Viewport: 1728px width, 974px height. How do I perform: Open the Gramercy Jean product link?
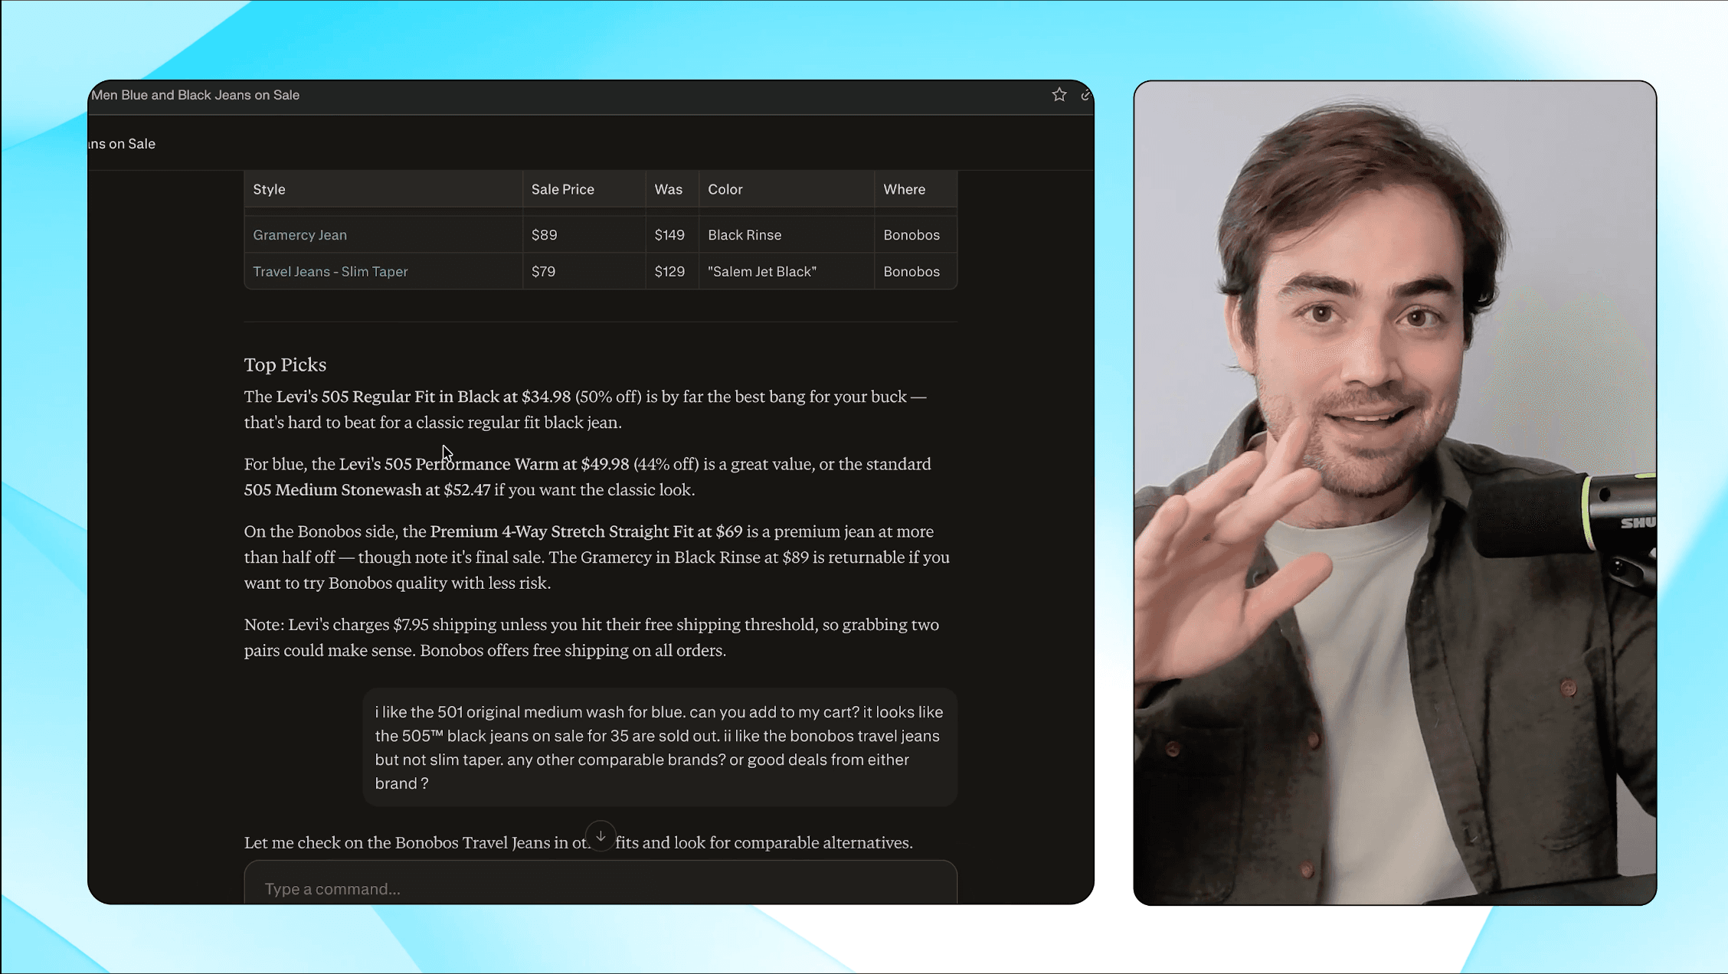(299, 234)
